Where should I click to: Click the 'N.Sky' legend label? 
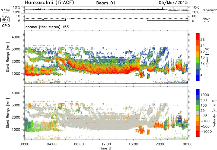5,10
